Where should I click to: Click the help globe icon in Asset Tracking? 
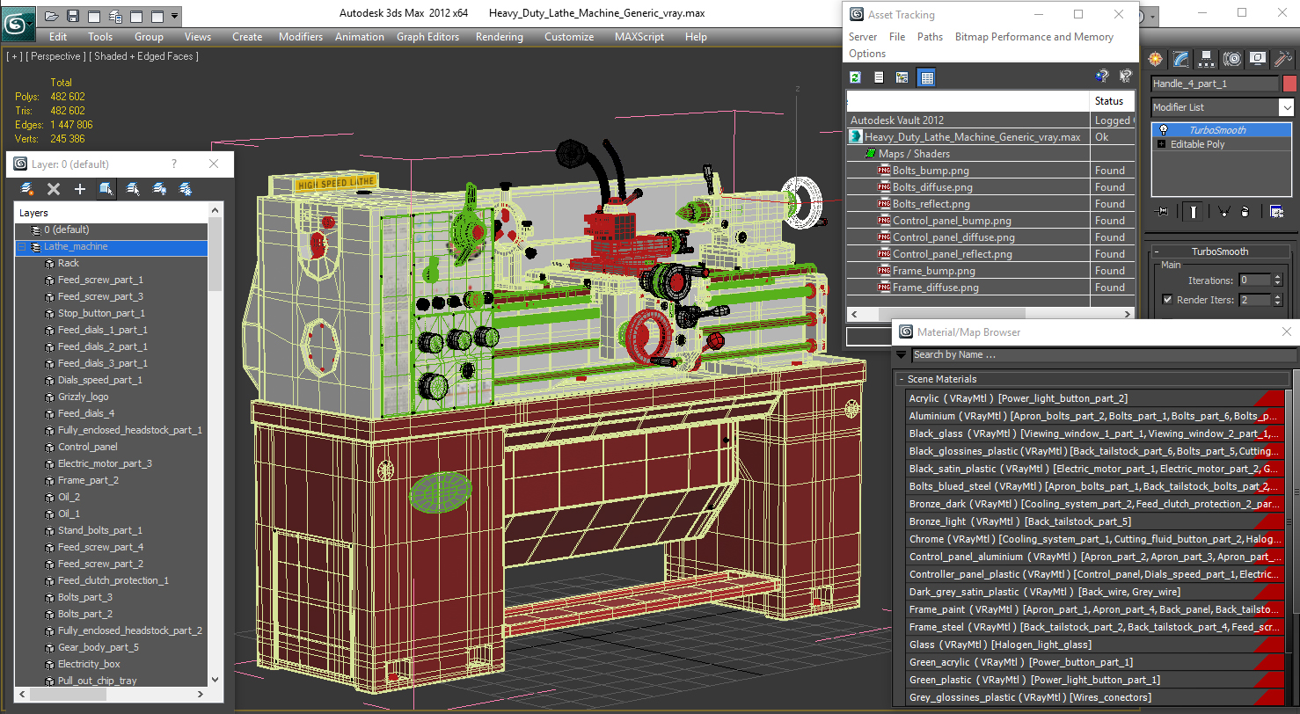[1102, 76]
